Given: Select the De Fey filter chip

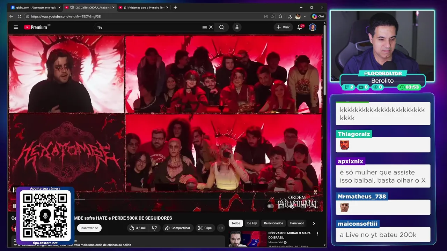Looking at the screenshot, I should coord(252,223).
